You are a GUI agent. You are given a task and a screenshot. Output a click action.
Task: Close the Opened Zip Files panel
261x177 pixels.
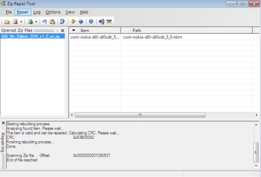point(62,30)
